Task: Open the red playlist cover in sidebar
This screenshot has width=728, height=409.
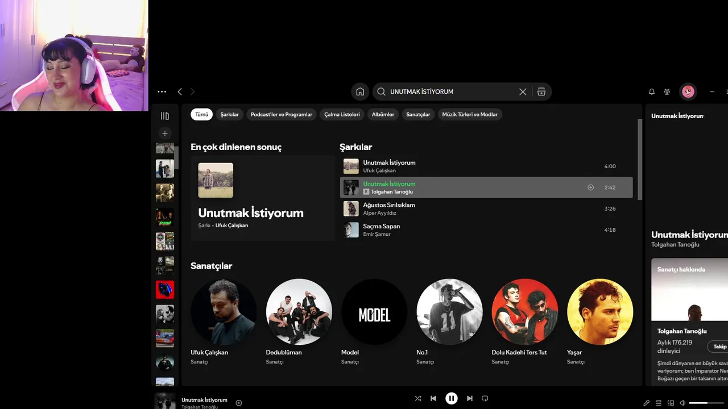Action: point(165,290)
